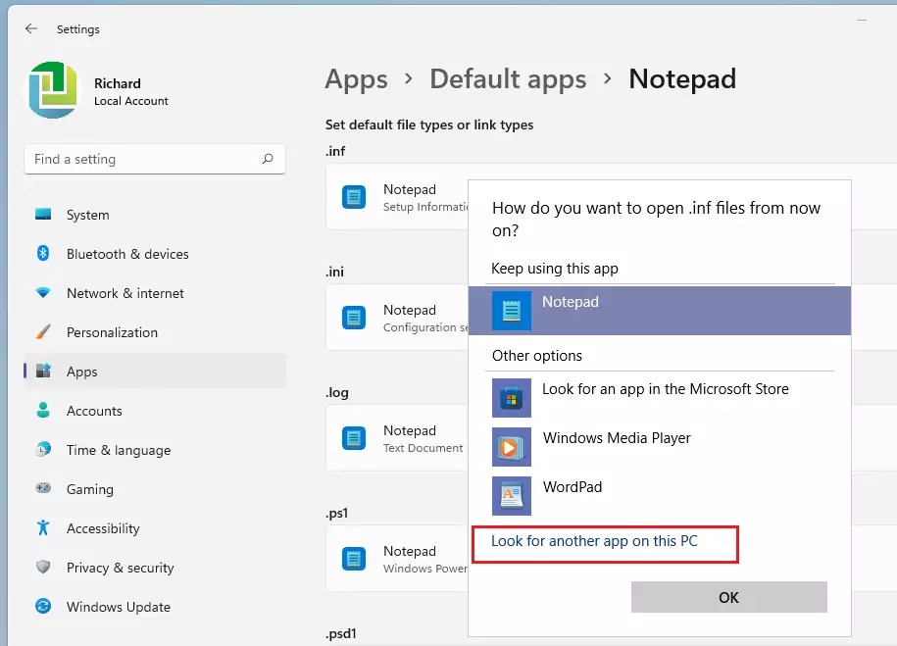Click the Notepad icon beside .inf Setup Information
The image size is (897, 646).
353,196
